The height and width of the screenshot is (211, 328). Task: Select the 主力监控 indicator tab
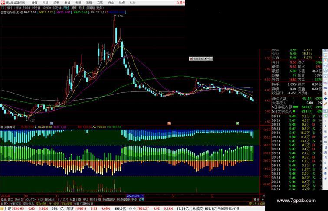[x=63, y=200]
